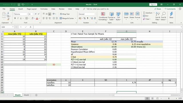Click the Sign in button
183x103 pixels.
click(153, 5)
